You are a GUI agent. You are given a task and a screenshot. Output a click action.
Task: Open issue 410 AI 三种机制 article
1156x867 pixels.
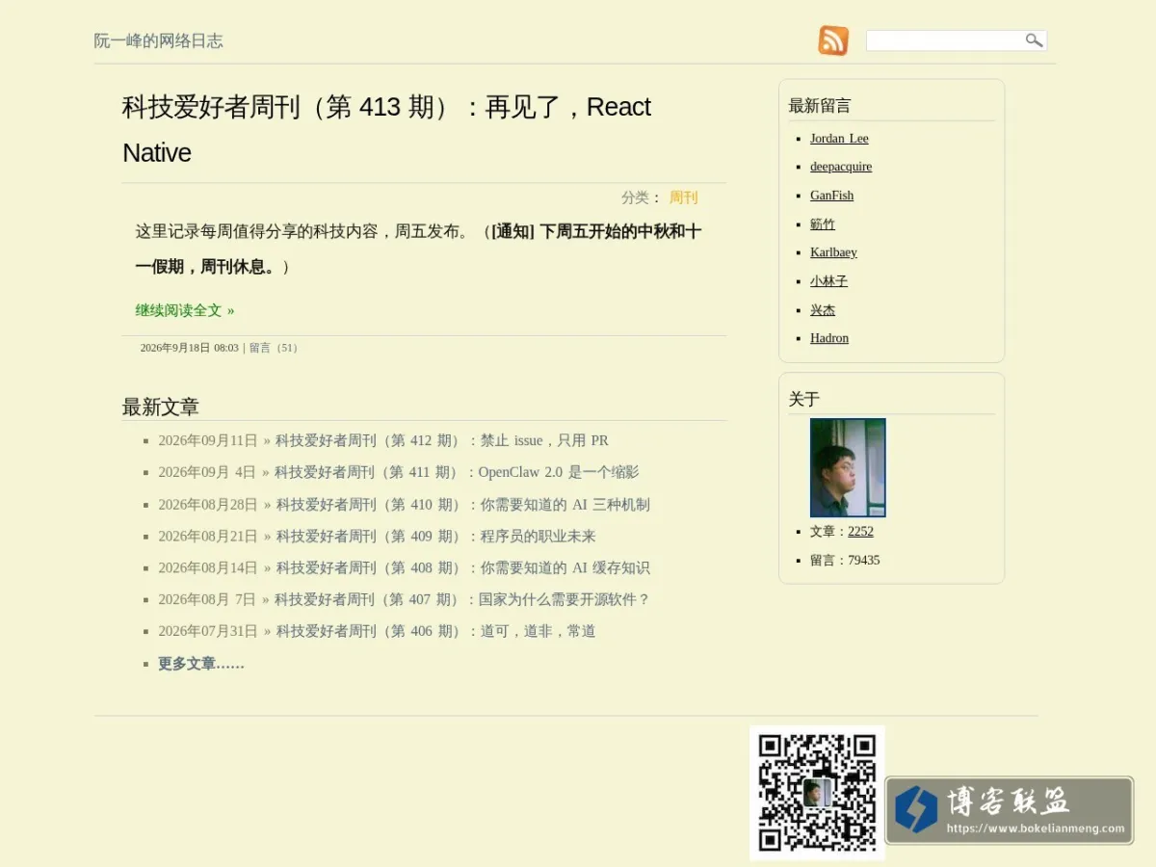tap(463, 504)
